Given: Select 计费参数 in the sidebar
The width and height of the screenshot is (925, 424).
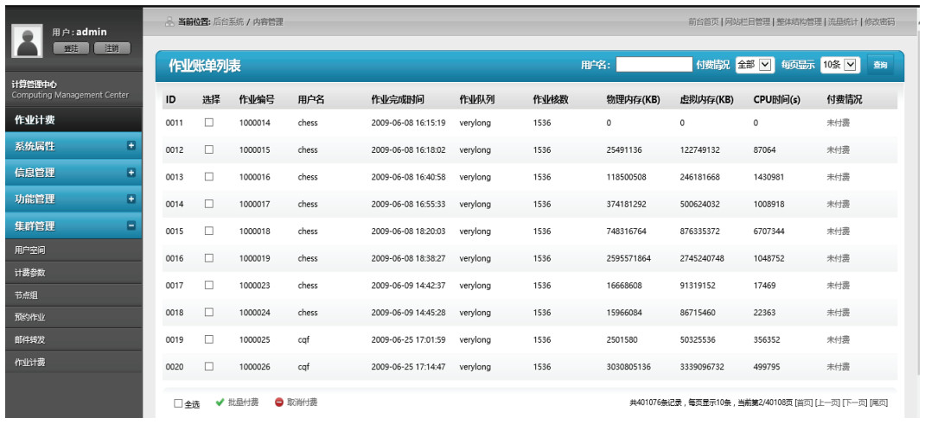Looking at the screenshot, I should [73, 273].
